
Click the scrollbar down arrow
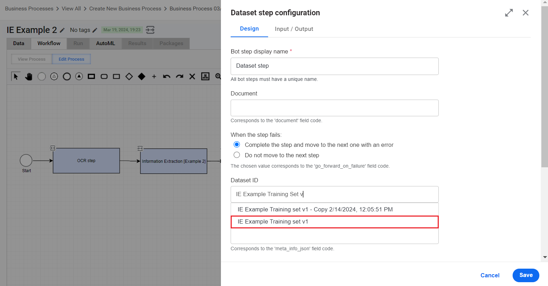[x=545, y=257]
